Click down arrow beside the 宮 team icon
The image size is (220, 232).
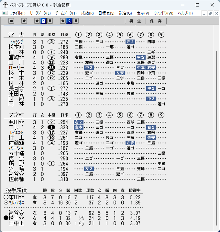50,21
